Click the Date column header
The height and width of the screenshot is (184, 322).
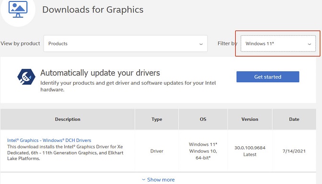(x=294, y=119)
